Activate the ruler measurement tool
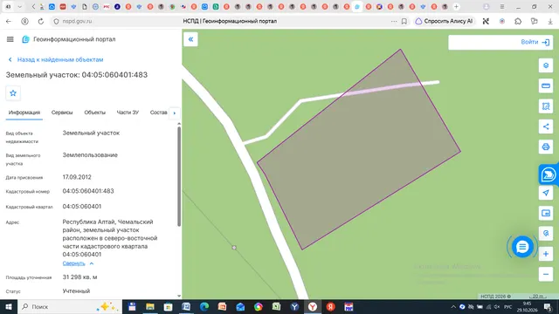 (x=546, y=85)
